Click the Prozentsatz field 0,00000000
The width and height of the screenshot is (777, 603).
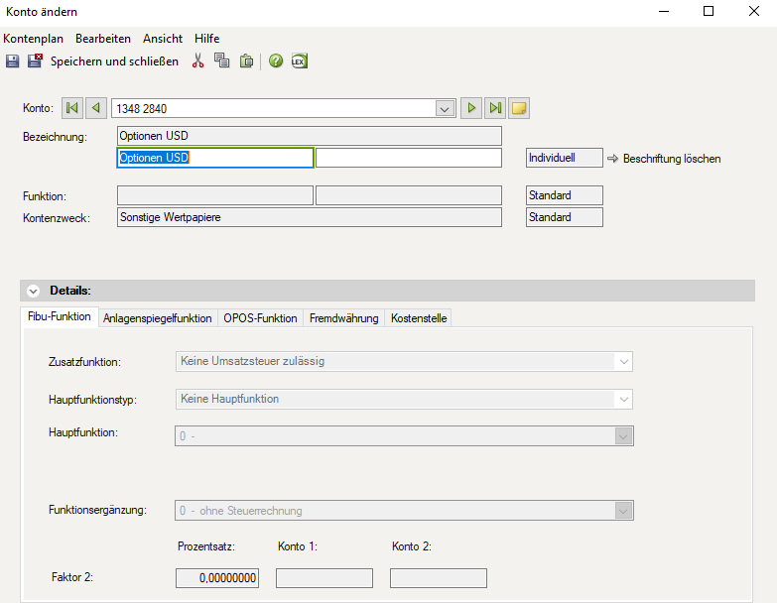click(217, 578)
